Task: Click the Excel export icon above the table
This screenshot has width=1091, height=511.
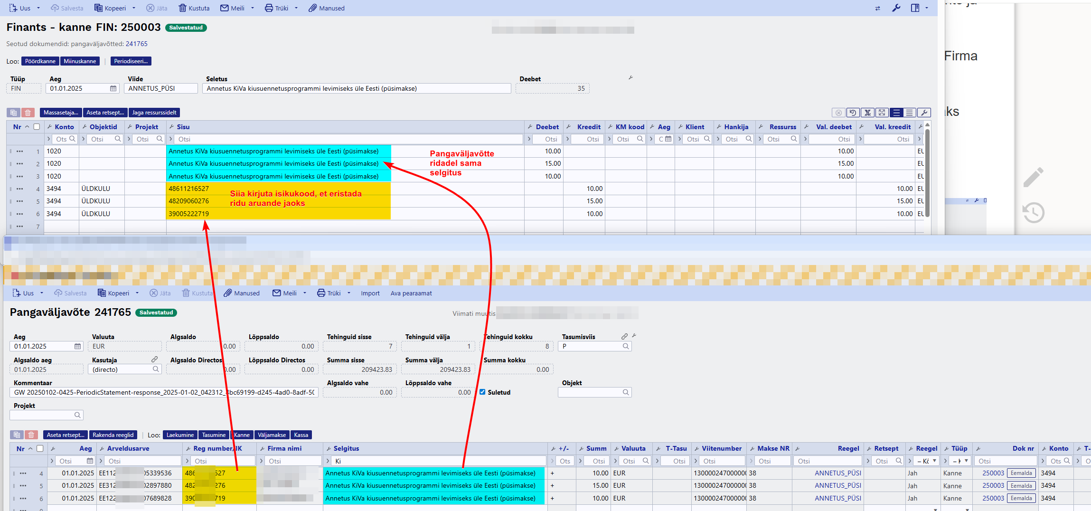Action: pyautogui.click(x=867, y=113)
